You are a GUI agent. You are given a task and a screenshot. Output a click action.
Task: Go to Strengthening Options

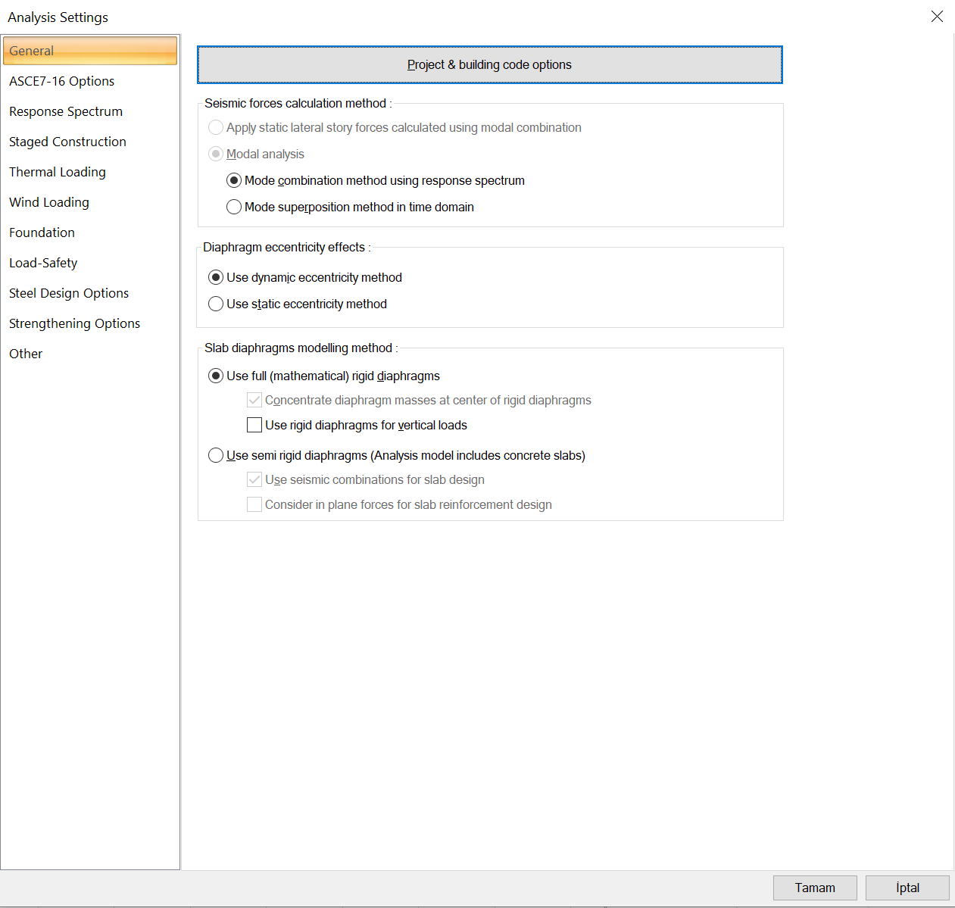click(90, 323)
